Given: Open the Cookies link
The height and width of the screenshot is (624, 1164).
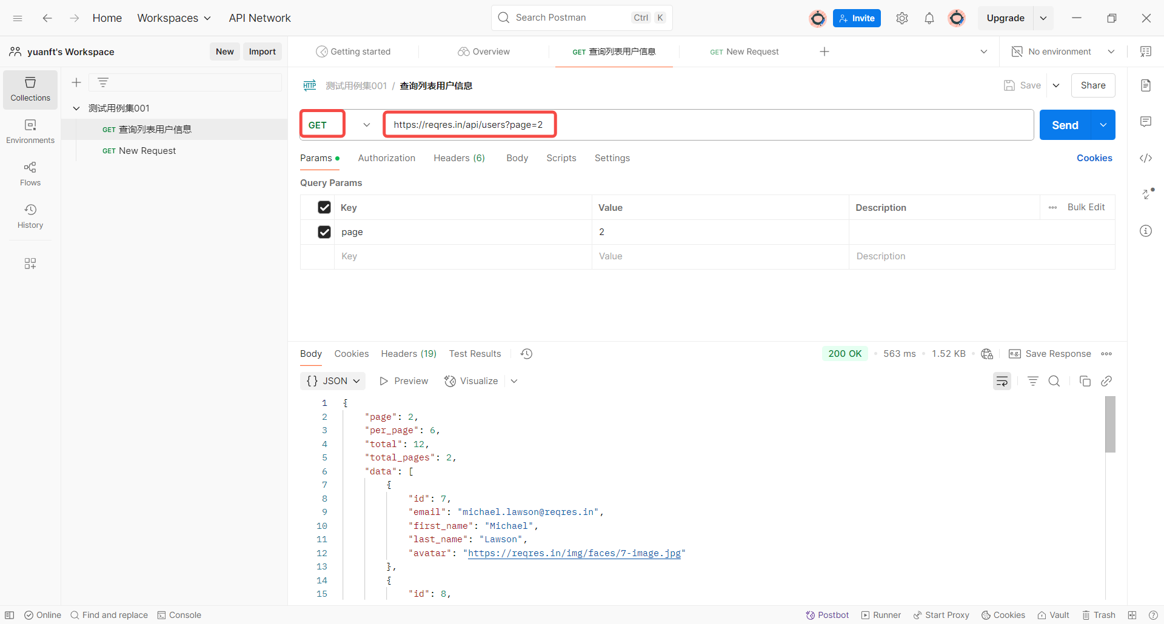Looking at the screenshot, I should click(1094, 158).
